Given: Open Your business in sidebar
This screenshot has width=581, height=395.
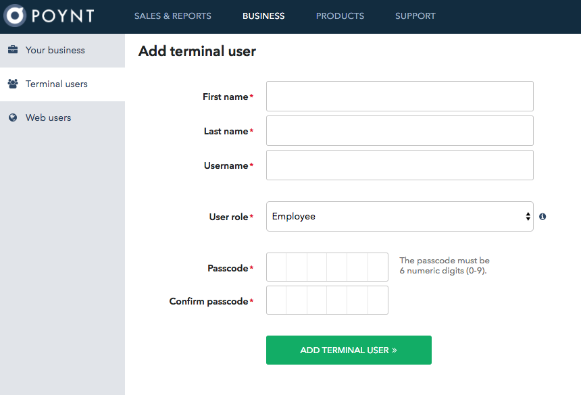Looking at the screenshot, I should coord(62,51).
